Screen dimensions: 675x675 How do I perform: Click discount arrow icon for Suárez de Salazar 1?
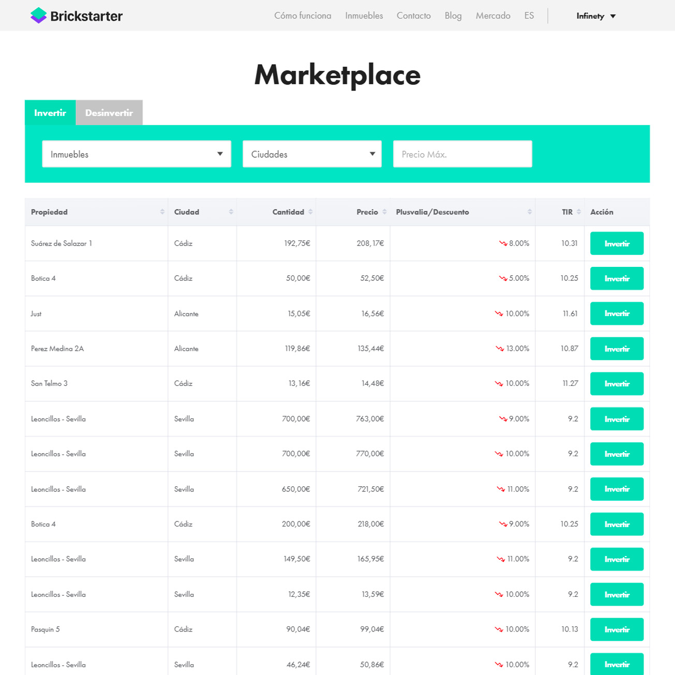pos(503,244)
